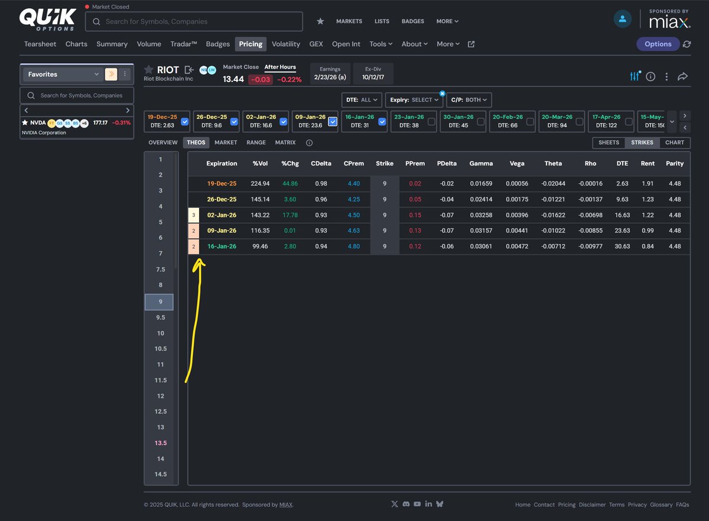Open the Bluesky butterfly footer icon
The image size is (709, 521).
tap(440, 504)
